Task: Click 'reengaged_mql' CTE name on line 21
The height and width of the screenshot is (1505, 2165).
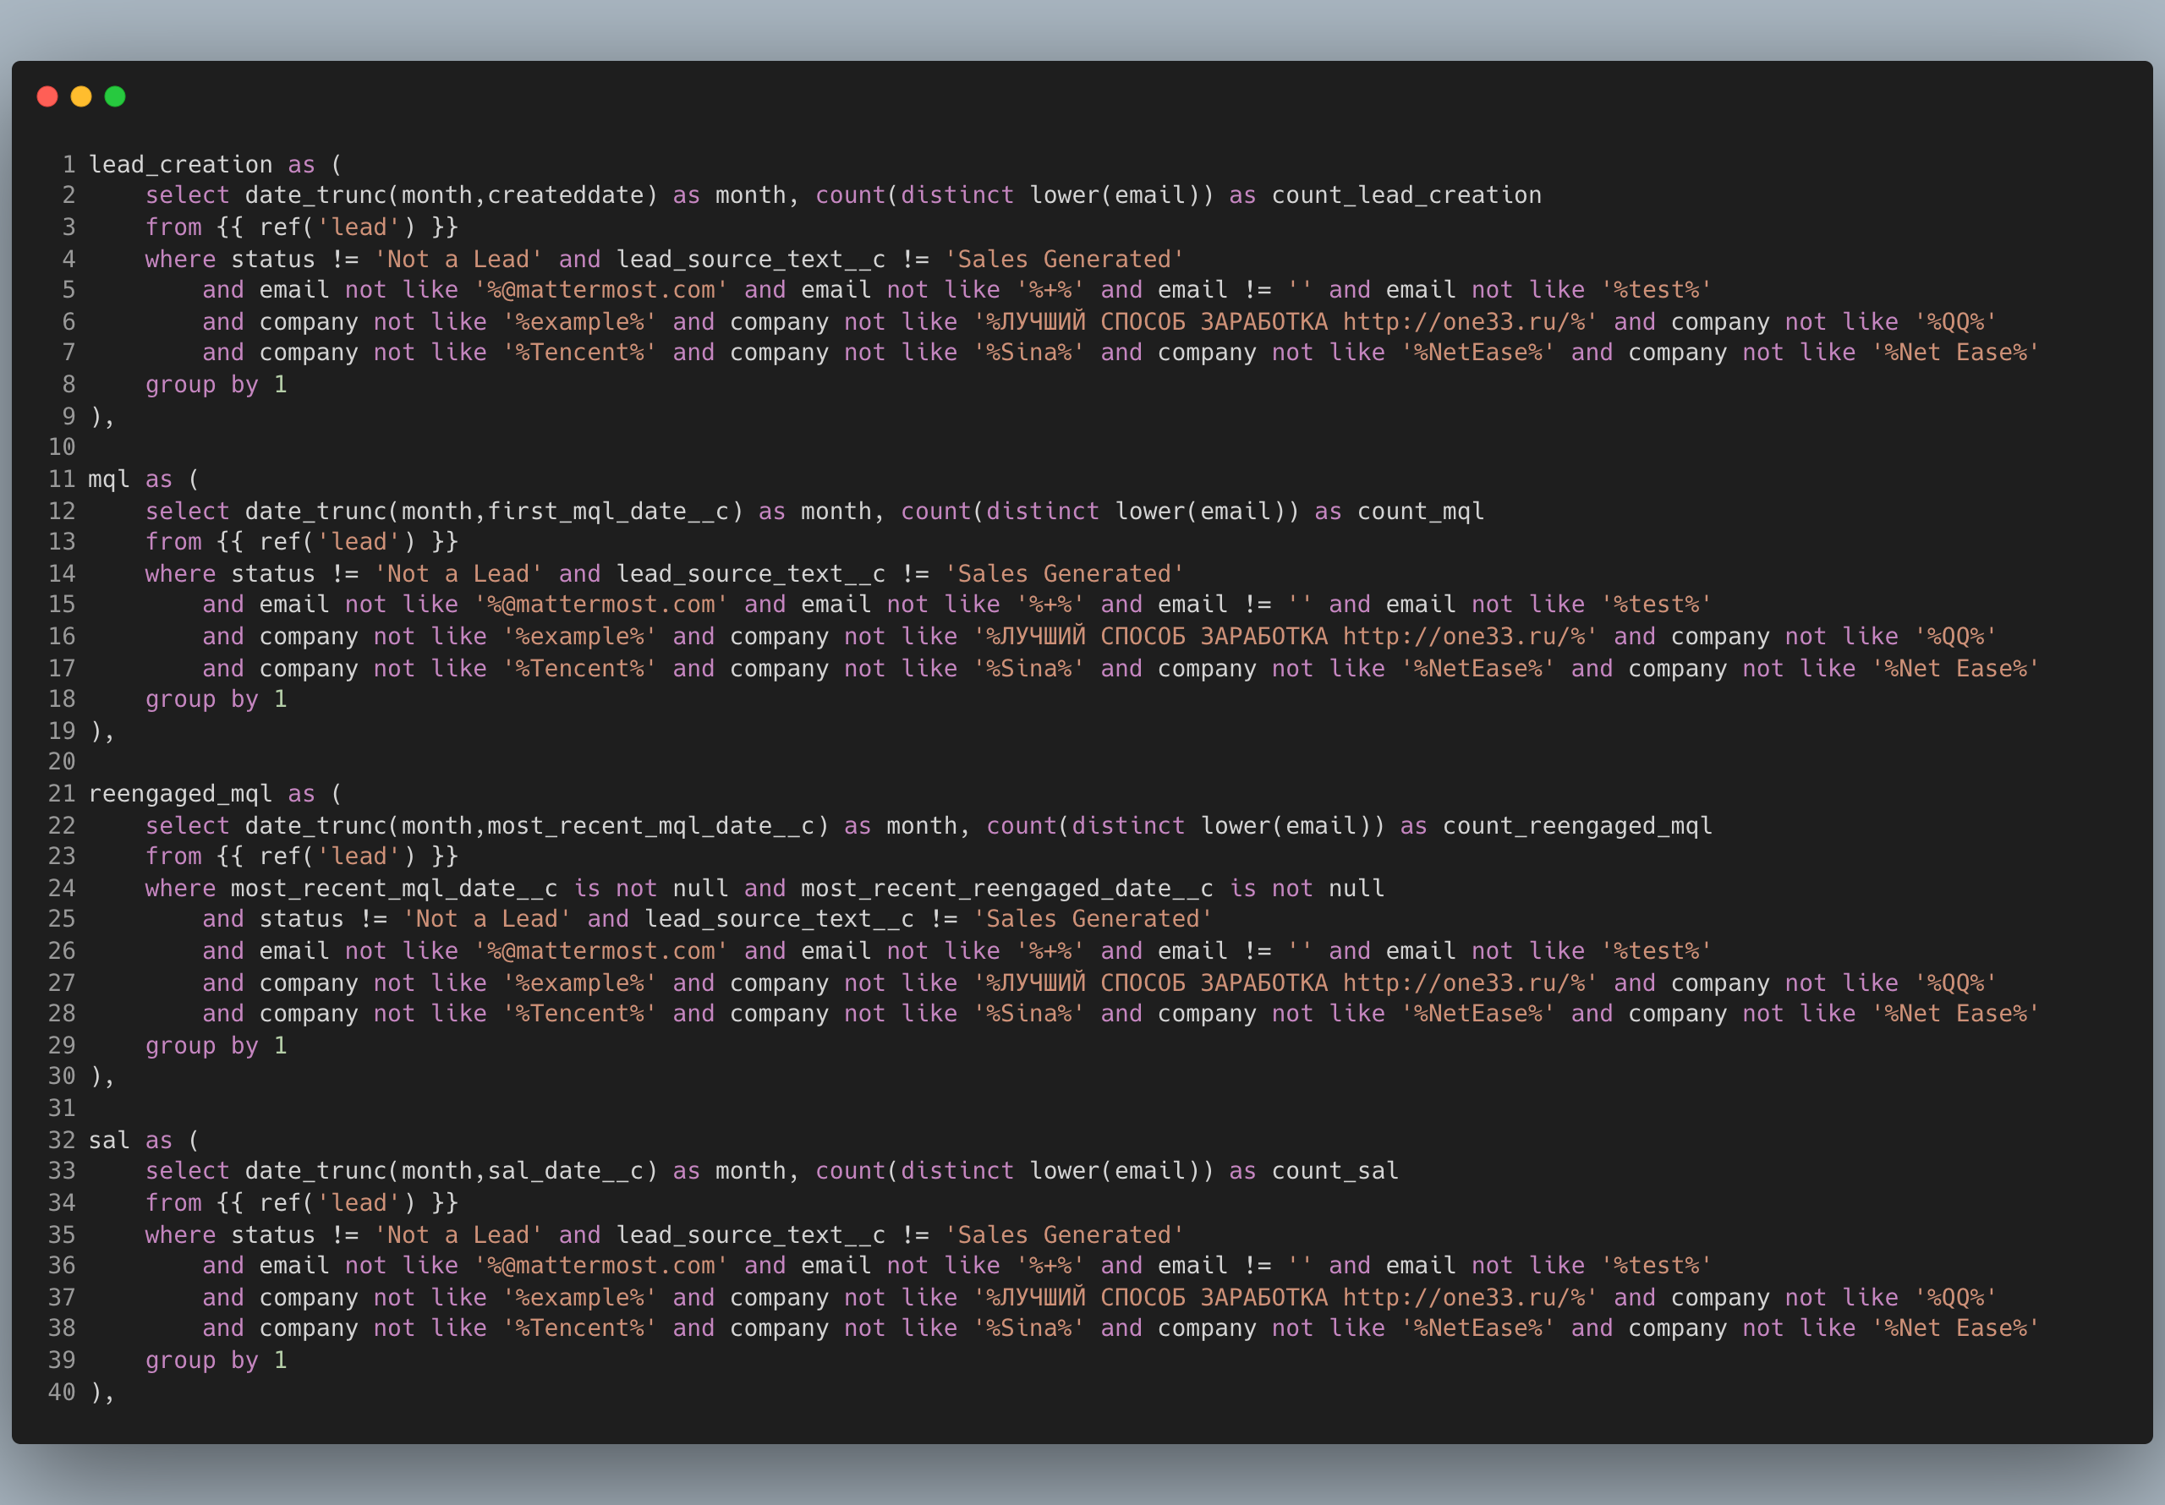Action: (180, 794)
